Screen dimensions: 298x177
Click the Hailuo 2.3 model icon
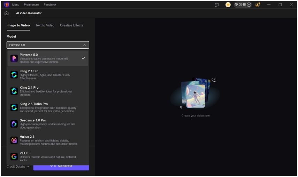pyautogui.click(x=14, y=140)
